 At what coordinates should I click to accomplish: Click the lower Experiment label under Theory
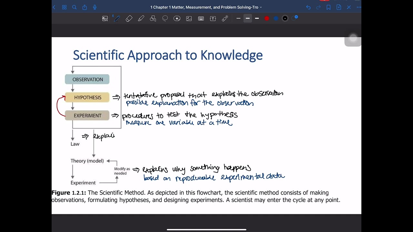pyautogui.click(x=83, y=183)
